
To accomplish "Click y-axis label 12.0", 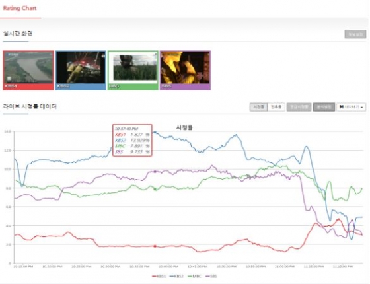I will point(7,151).
